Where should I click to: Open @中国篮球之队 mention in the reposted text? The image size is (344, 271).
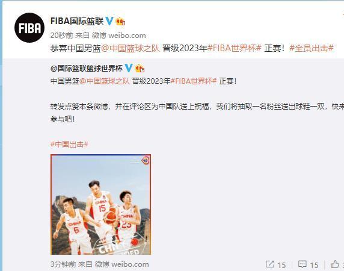(x=105, y=81)
